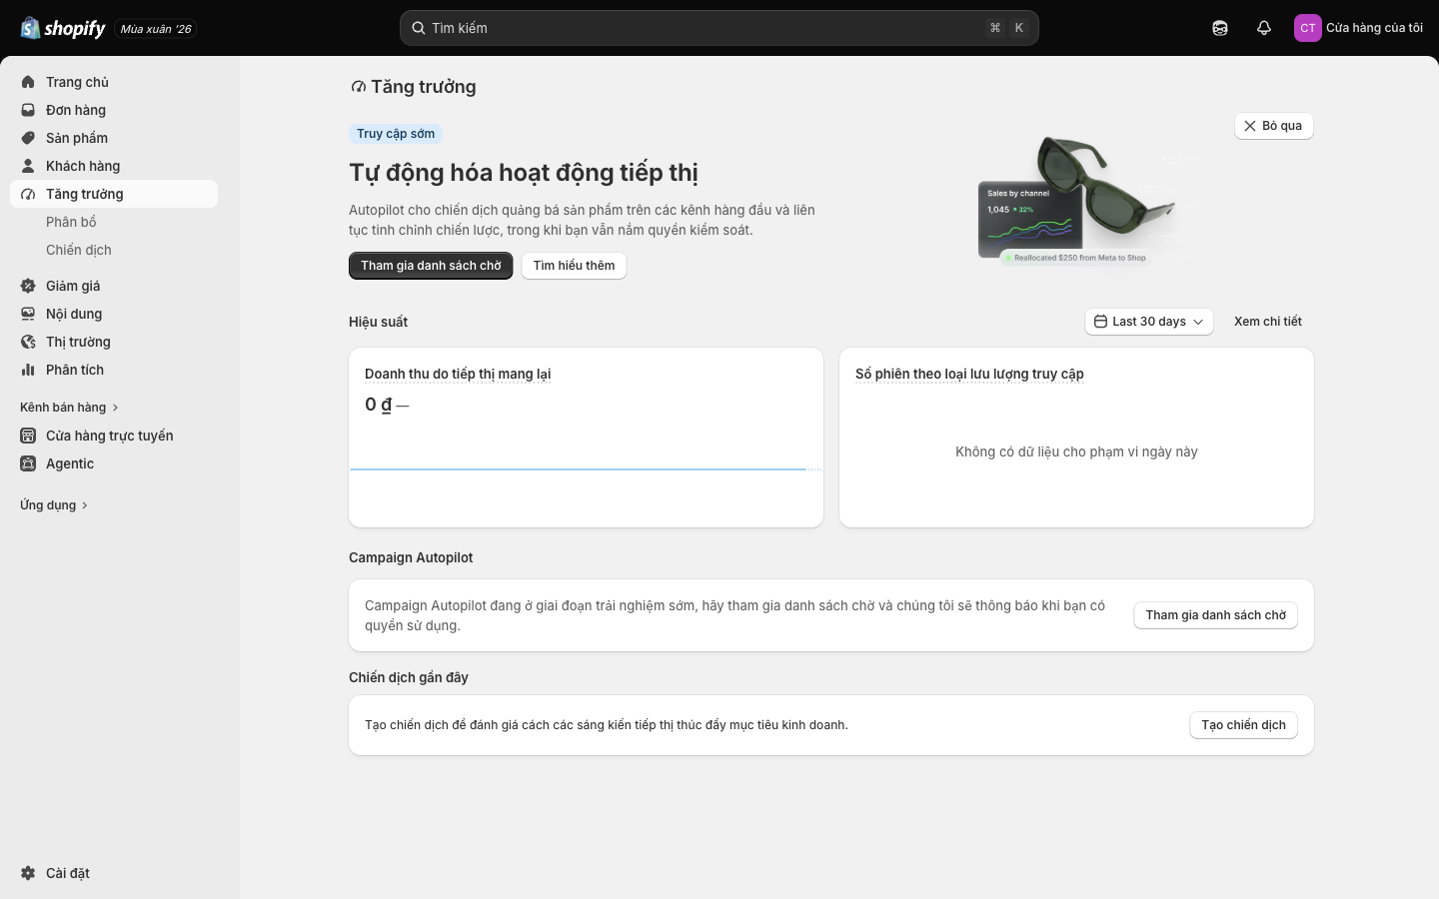
Task: Click Xem chi tiết link
Action: 1268,322
